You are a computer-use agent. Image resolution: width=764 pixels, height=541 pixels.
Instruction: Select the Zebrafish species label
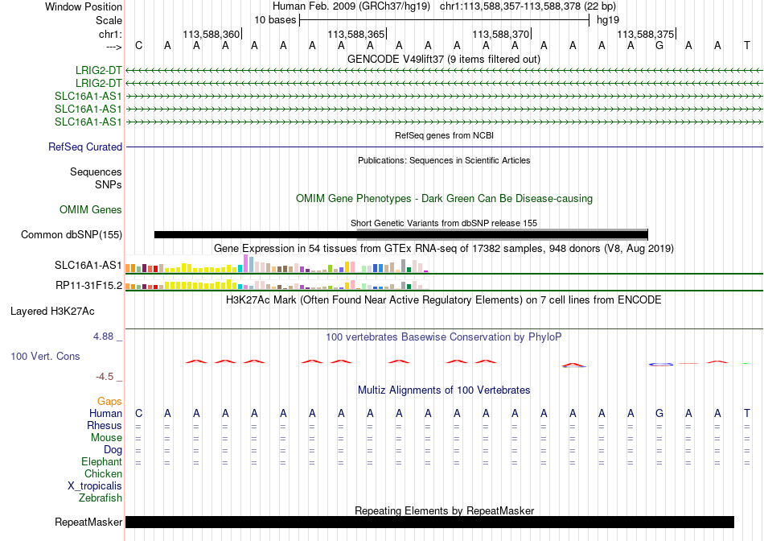point(101,498)
